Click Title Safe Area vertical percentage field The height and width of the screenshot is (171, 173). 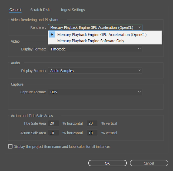coord(92,123)
